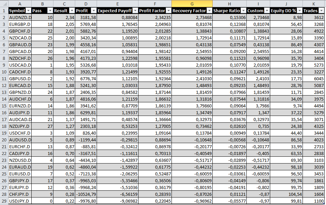Click profit value -7123,38

coord(86,174)
